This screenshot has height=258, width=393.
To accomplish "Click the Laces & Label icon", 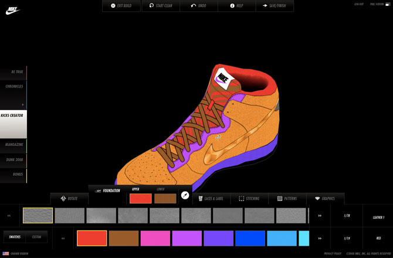I will tap(200, 198).
